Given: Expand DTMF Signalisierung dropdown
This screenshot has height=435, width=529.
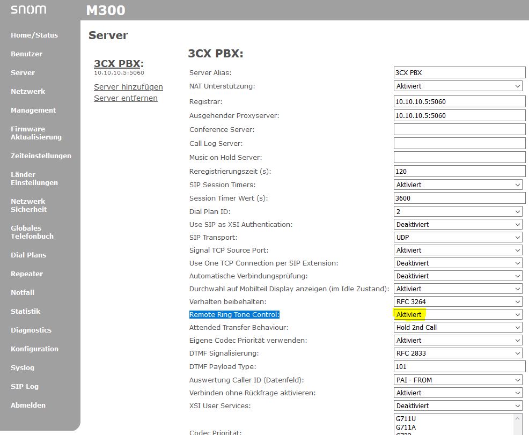Looking at the screenshot, I should 458,353.
